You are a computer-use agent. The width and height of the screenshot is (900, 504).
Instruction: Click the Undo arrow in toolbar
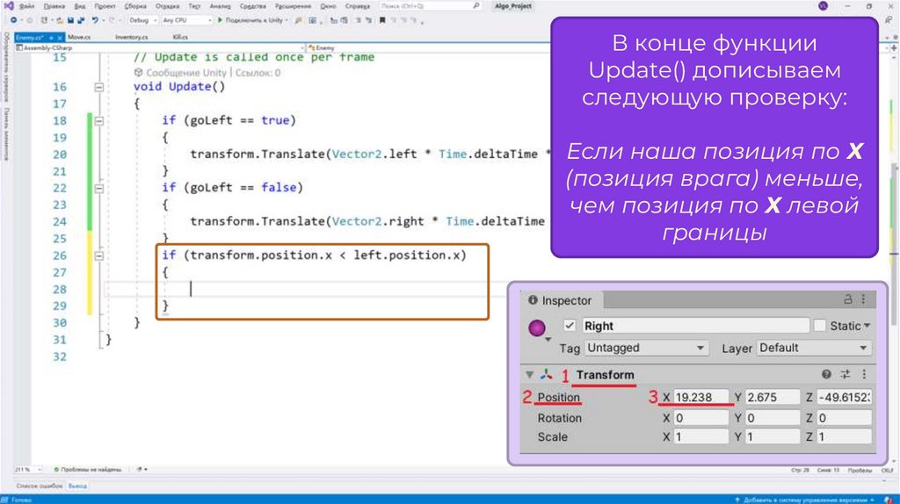tap(96, 19)
